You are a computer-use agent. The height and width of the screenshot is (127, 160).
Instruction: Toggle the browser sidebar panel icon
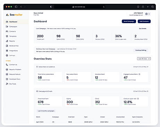16,7
